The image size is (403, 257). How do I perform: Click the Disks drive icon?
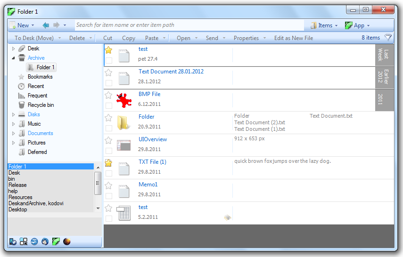[22, 114]
